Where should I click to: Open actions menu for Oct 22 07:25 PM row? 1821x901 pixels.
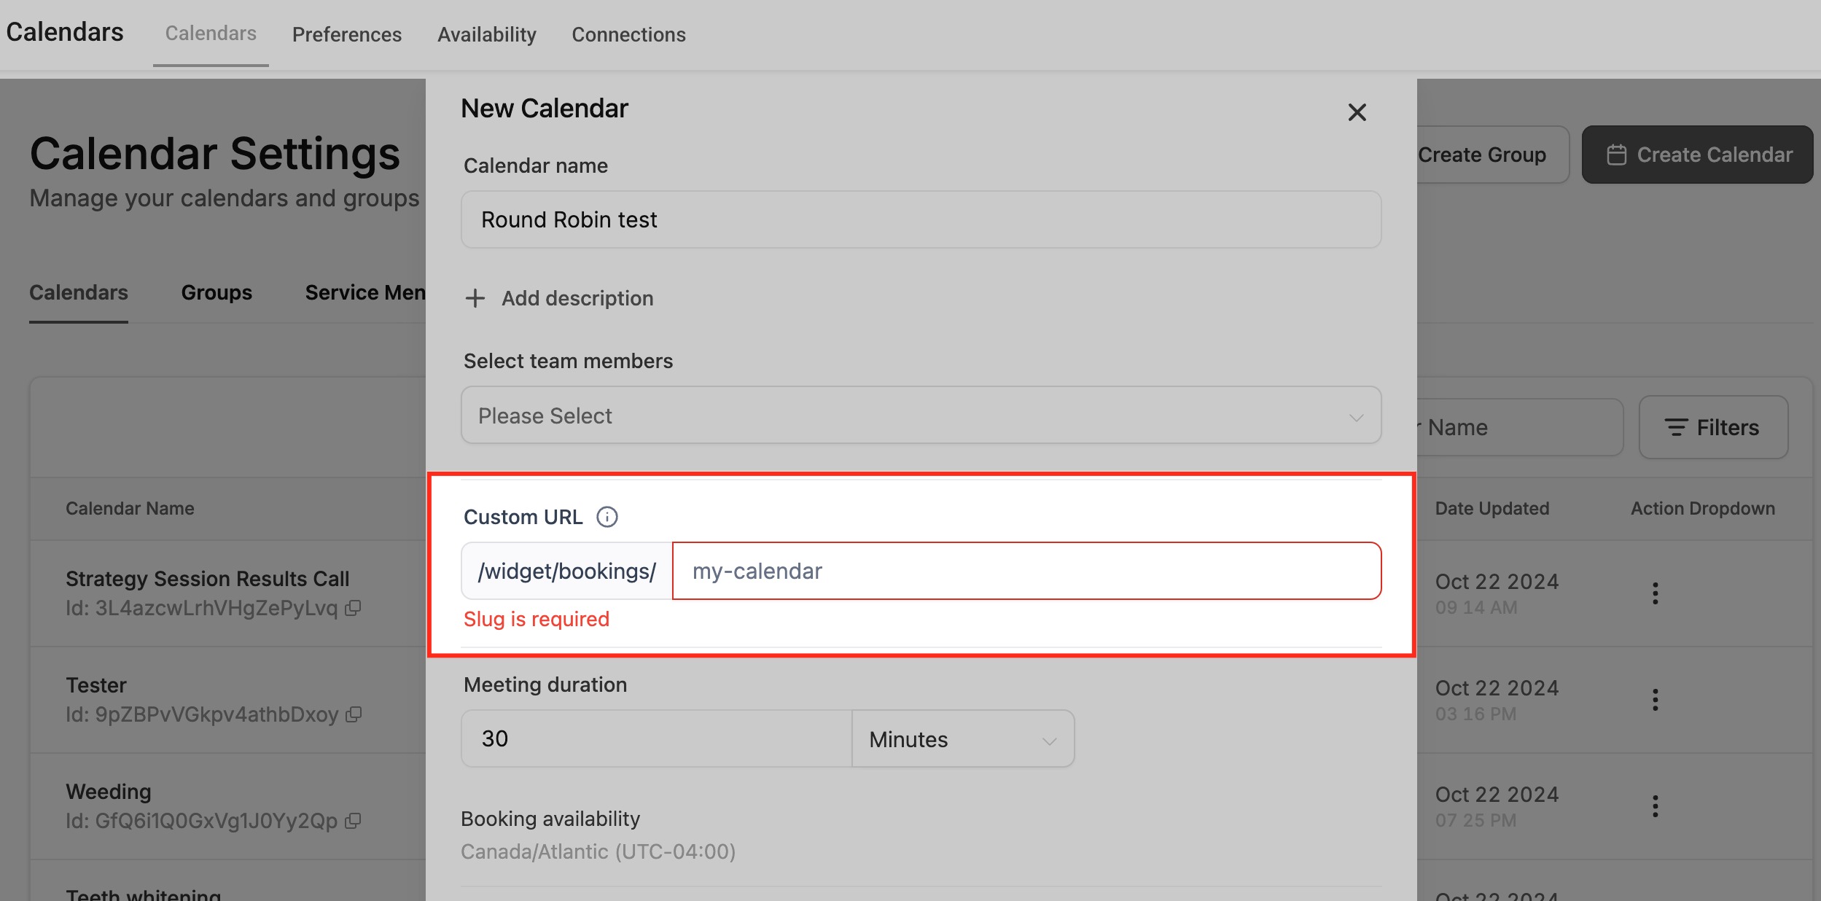click(x=1655, y=806)
